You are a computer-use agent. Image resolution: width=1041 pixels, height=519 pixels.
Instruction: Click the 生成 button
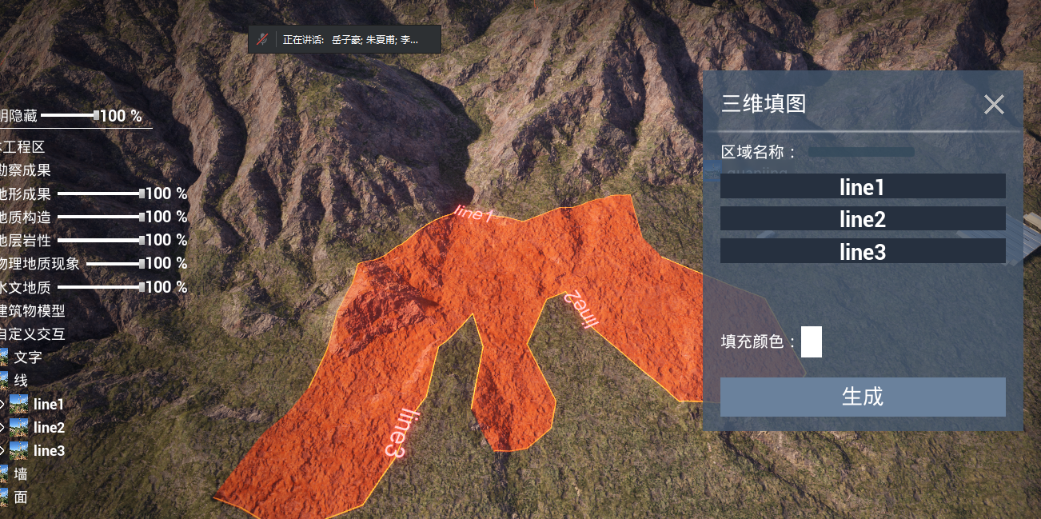tap(862, 397)
